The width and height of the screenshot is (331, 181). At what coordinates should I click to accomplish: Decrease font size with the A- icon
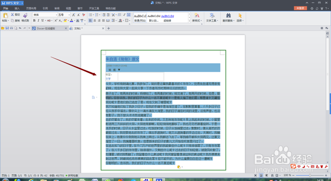pyautogui.click(x=78, y=15)
